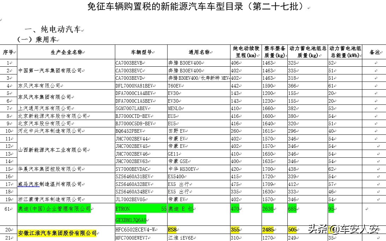Select the 奔腾 B30EV400 cell in row 1
Image resolution: width=386 pixels, height=241 pixels.
click(184, 63)
